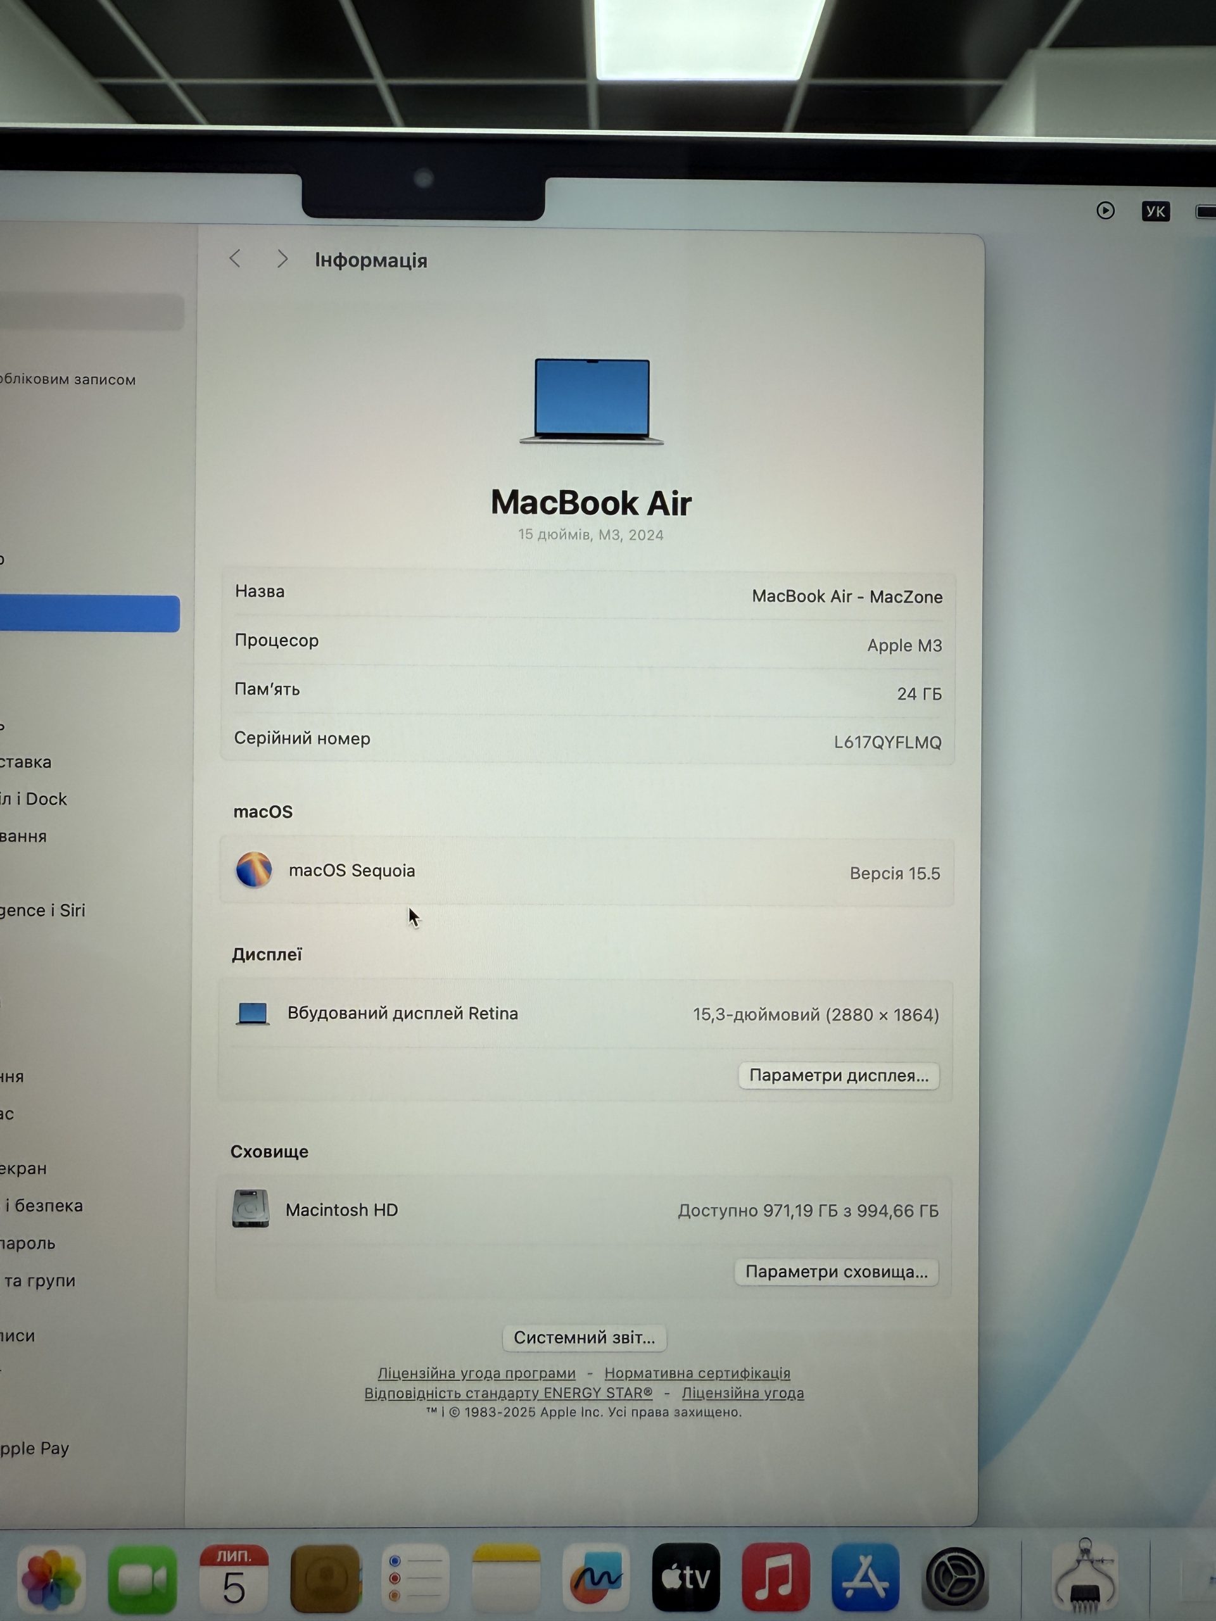
Task: Open Нормативна сертифікація link
Action: point(697,1373)
